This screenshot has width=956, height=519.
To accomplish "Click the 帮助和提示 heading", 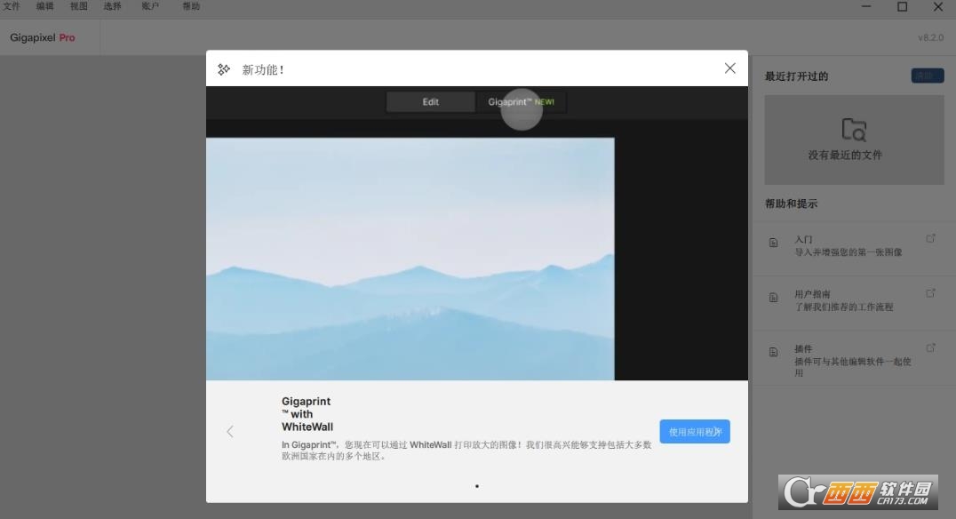I will [792, 204].
